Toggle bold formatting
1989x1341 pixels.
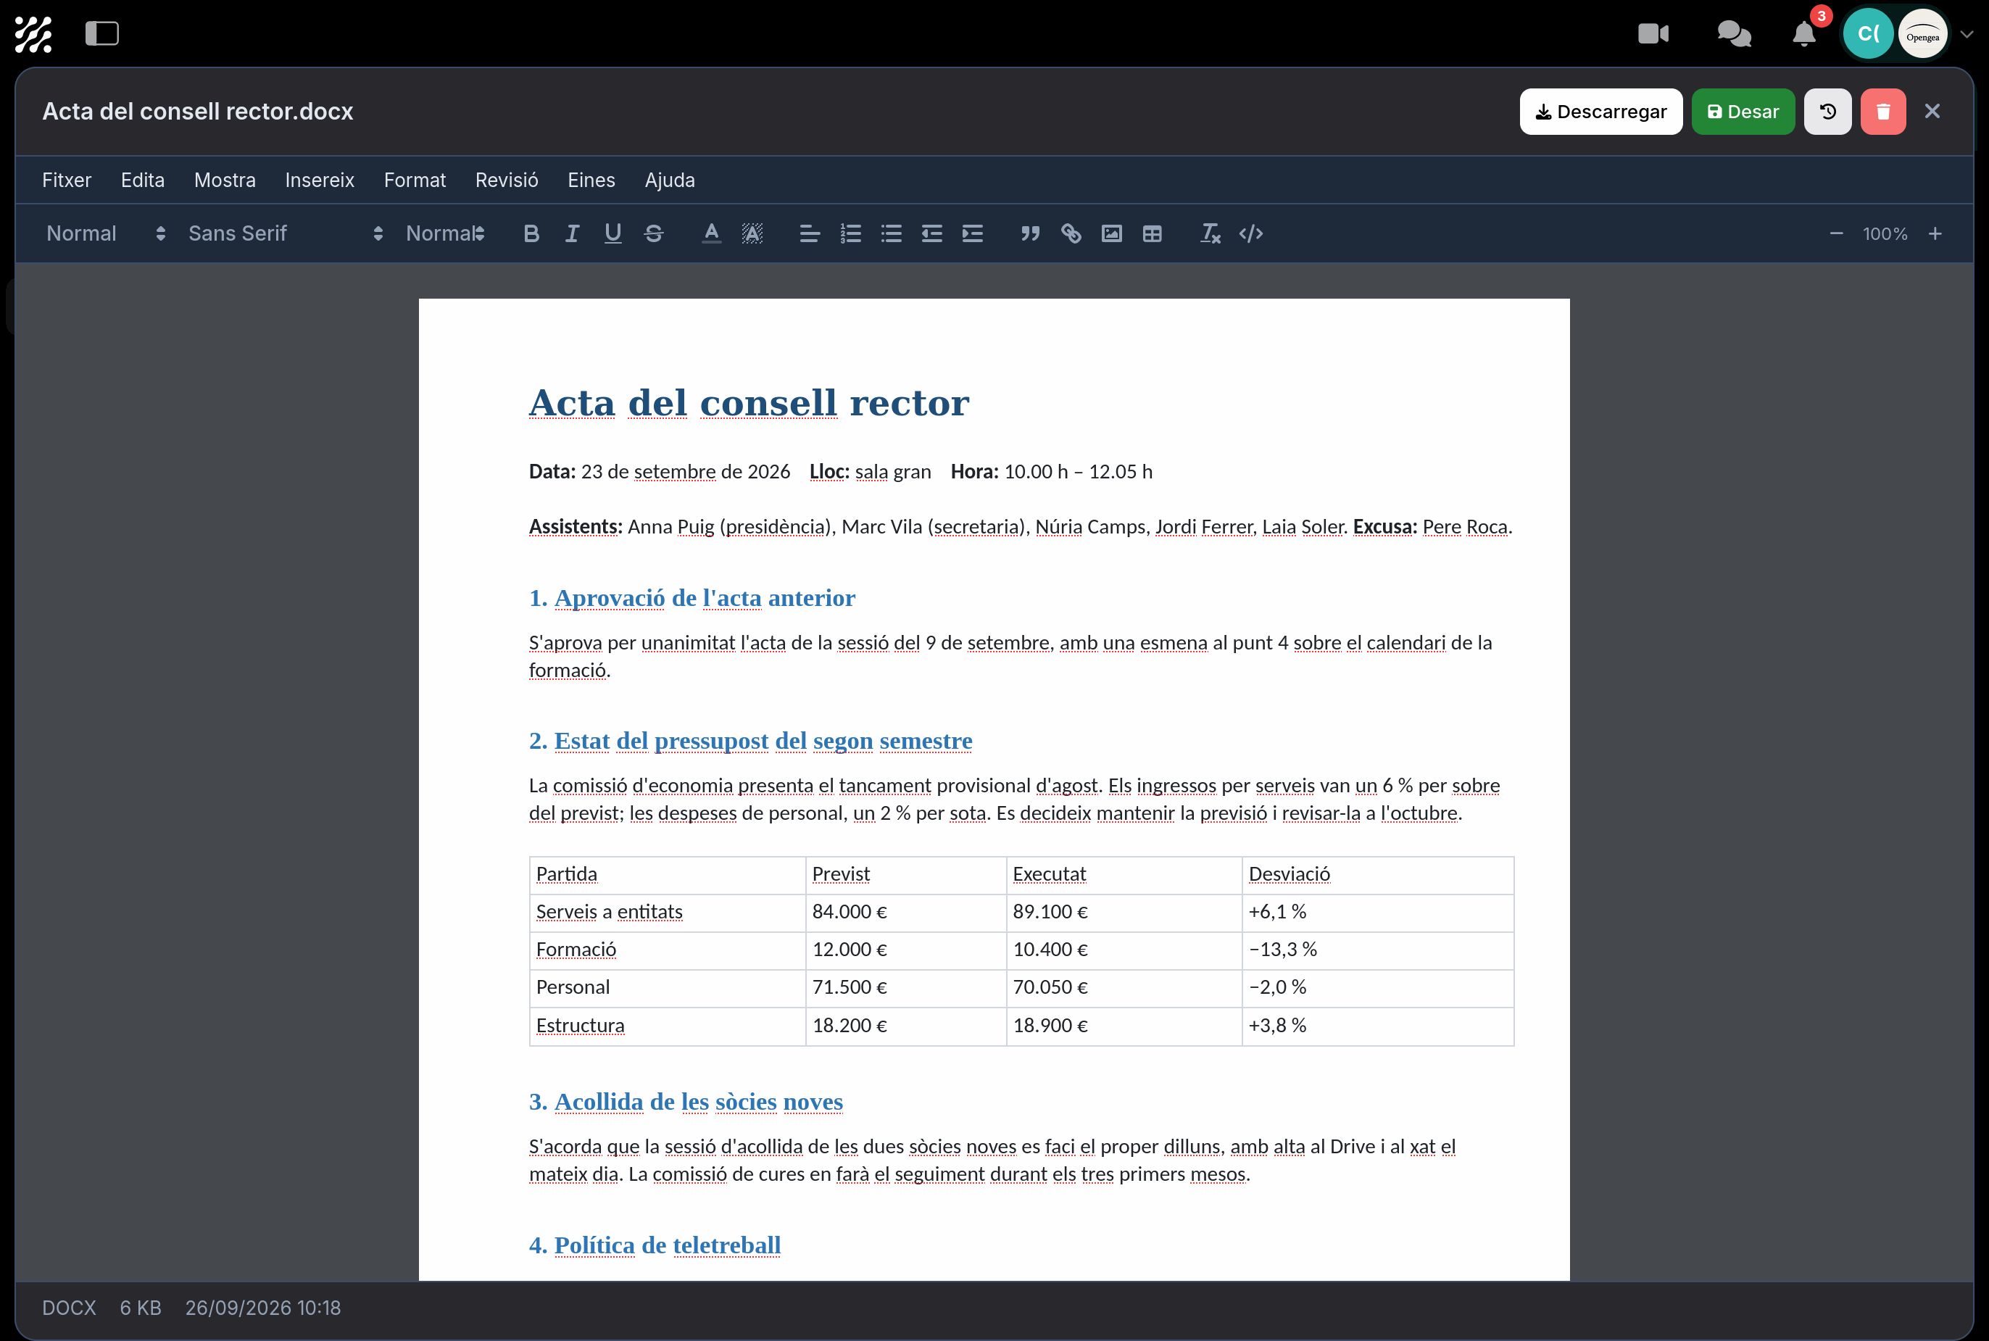pyautogui.click(x=531, y=233)
